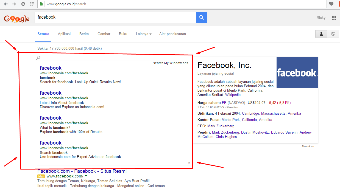
Task: Switch to the Semua tab
Action: (43, 34)
